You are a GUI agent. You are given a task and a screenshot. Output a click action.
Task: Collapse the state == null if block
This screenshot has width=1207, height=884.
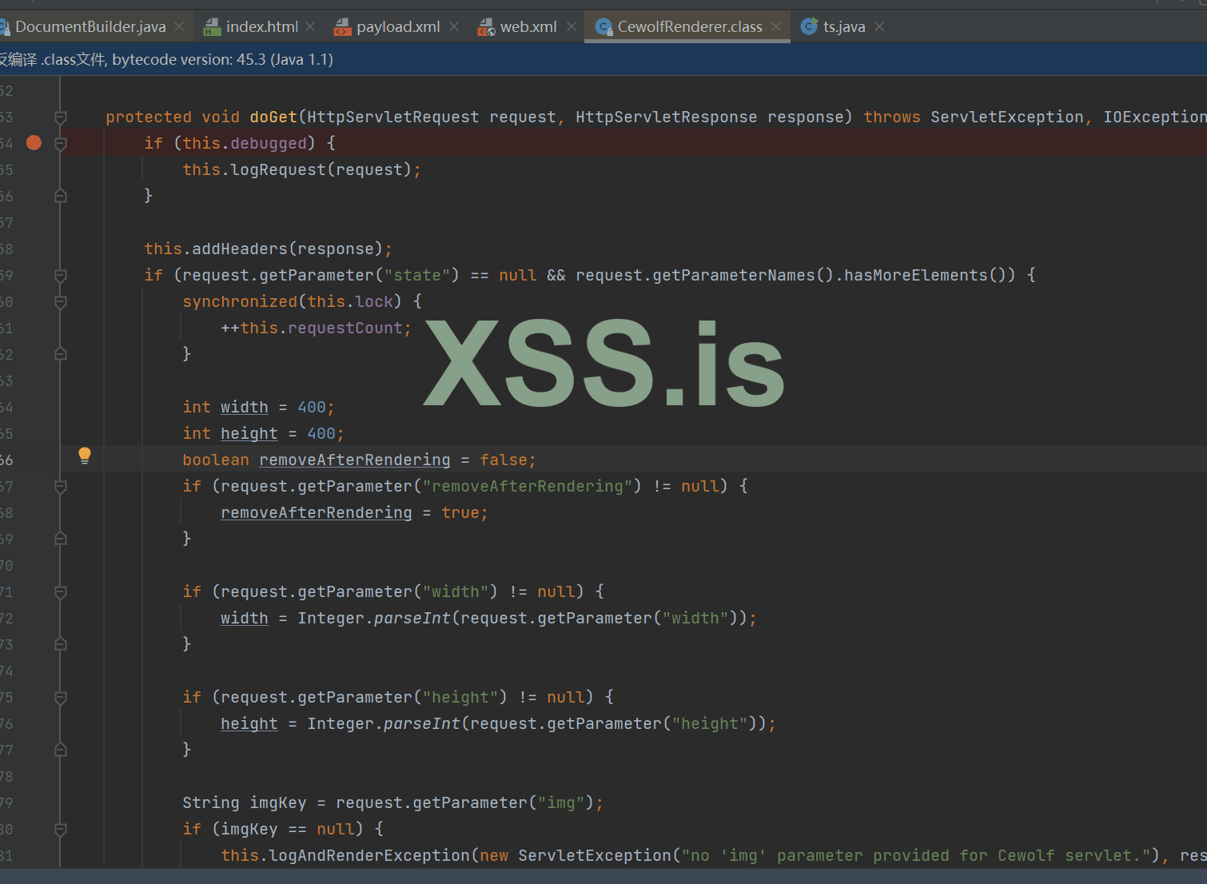(60, 276)
